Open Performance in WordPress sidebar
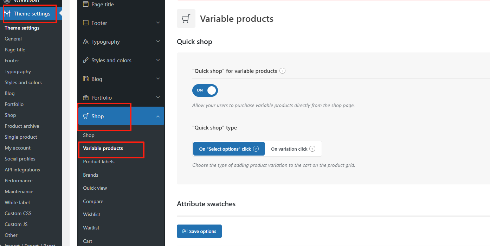Image resolution: width=490 pixels, height=246 pixels. coord(19,181)
